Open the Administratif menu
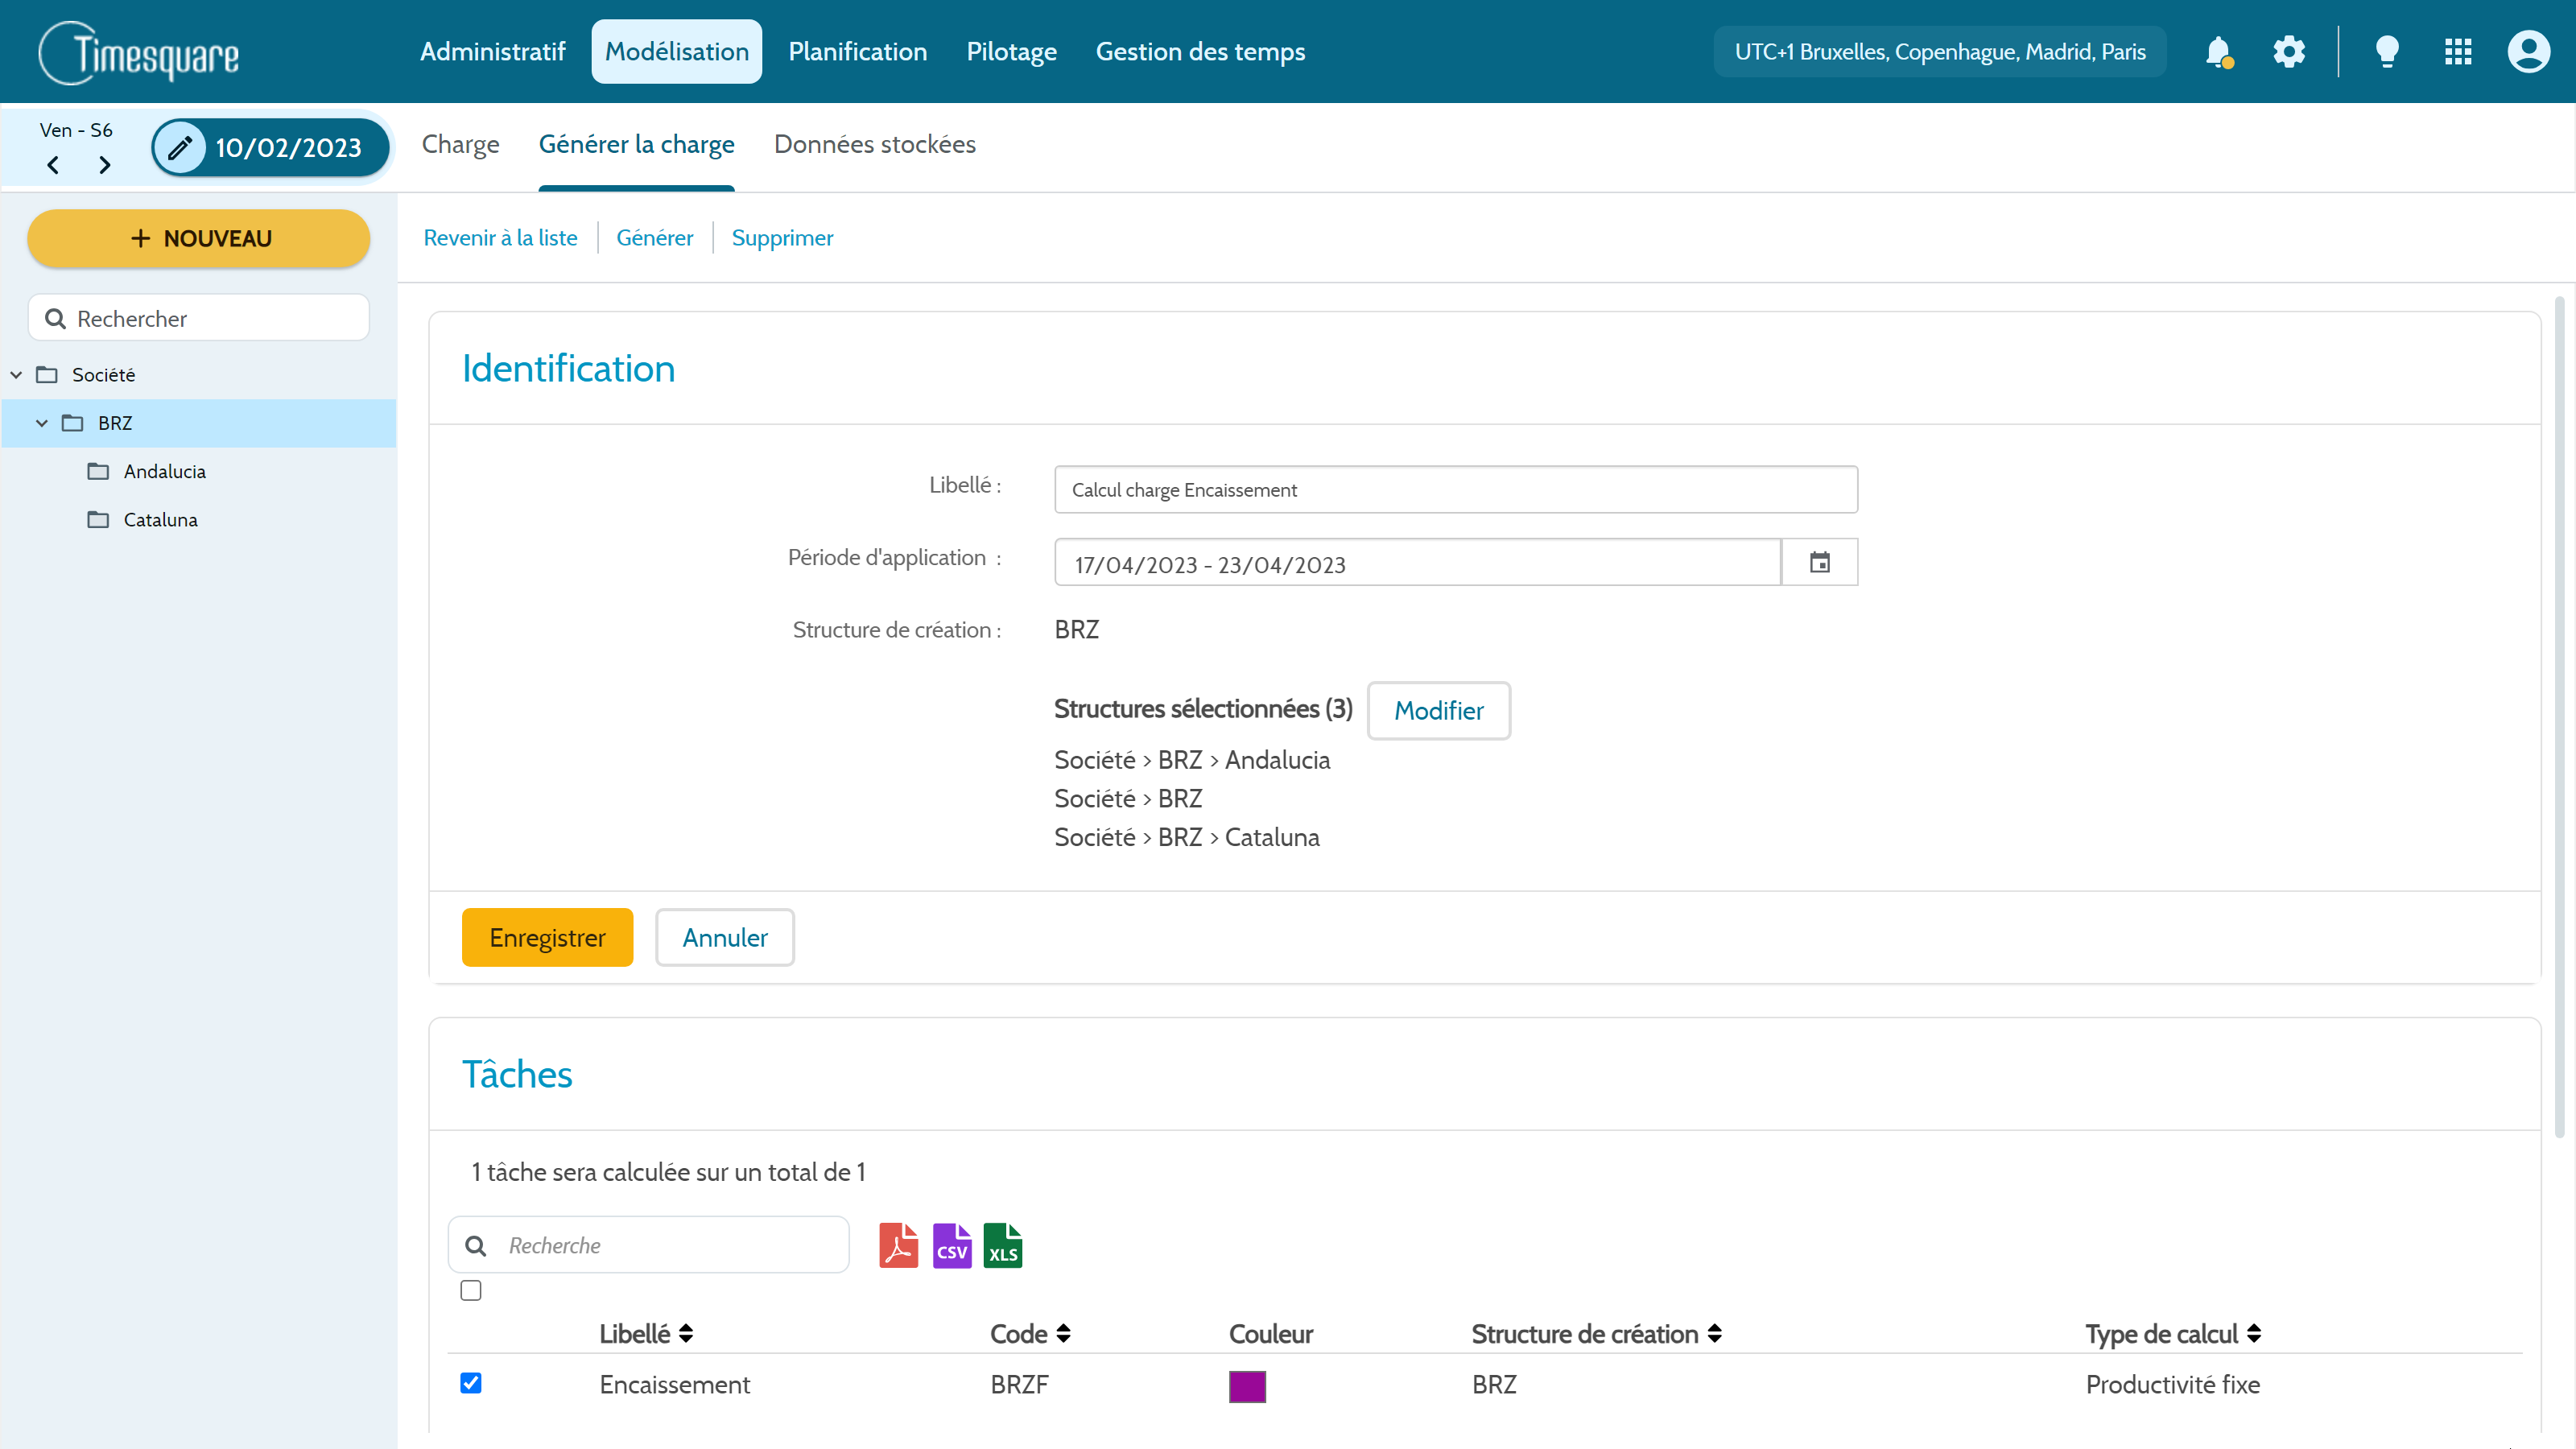Image resolution: width=2576 pixels, height=1449 pixels. click(492, 52)
